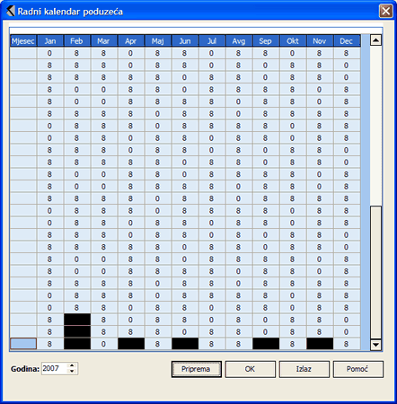Select the Mjesec header cell
Viewport: 397px width, 404px height.
(23, 40)
